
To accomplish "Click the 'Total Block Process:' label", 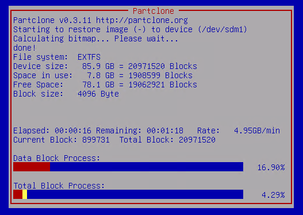I will [59, 186].
